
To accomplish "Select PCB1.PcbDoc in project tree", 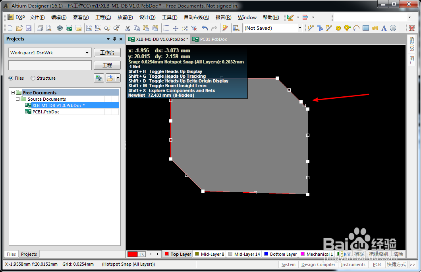I will (46, 112).
